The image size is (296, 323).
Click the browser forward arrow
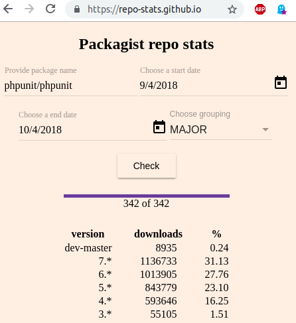[x=29, y=9]
